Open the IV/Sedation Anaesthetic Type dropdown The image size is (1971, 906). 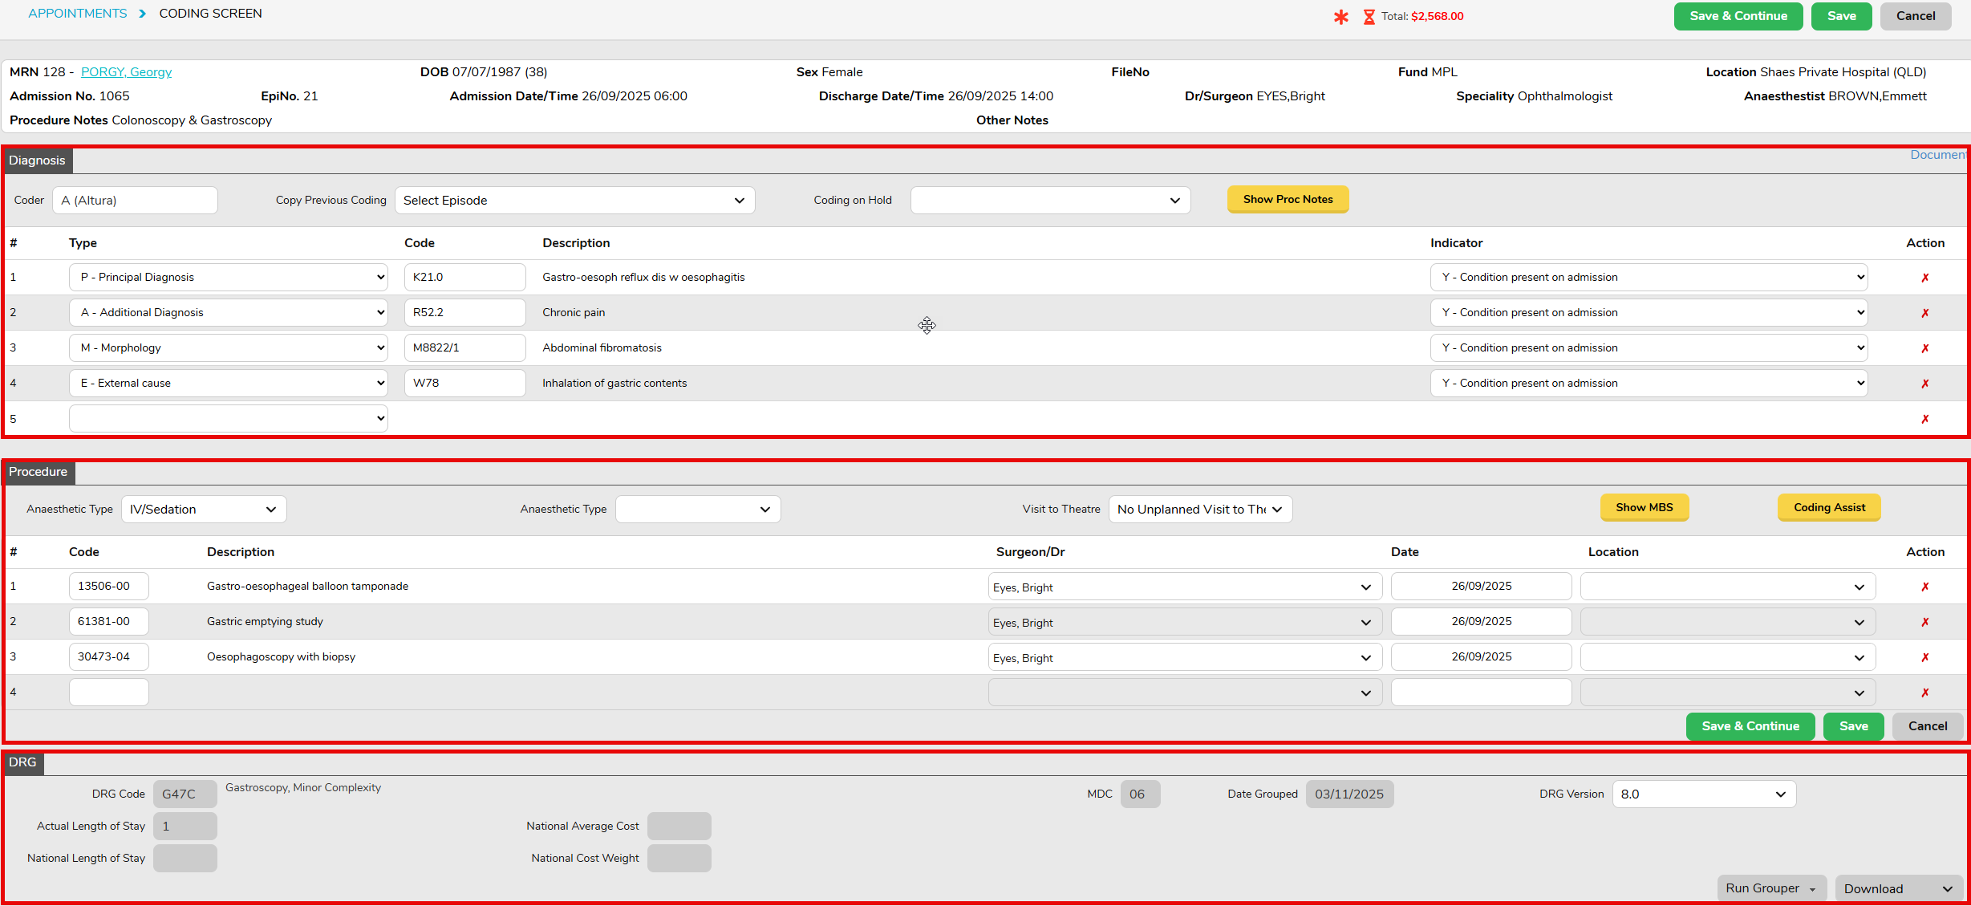pos(203,510)
